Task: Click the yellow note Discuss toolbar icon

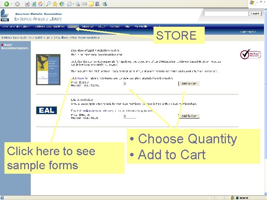Action: 91,4
